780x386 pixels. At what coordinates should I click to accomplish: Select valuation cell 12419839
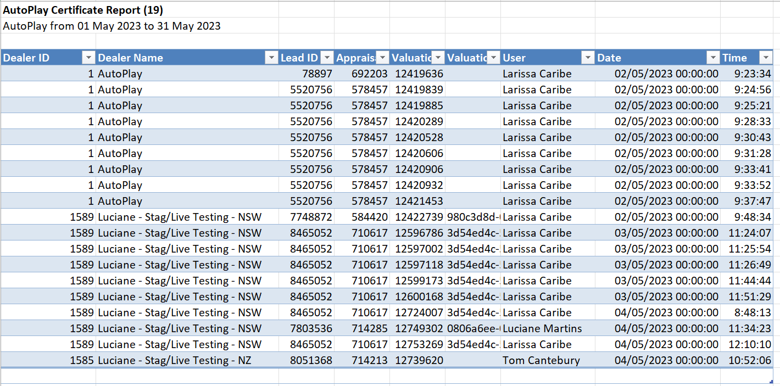coord(417,89)
